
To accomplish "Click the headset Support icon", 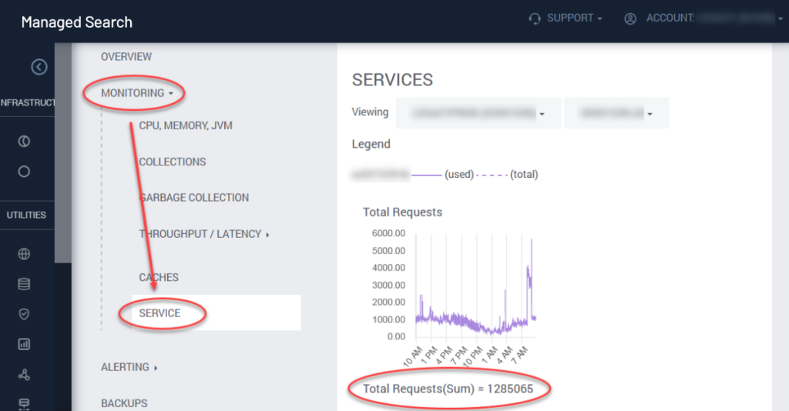I will point(535,18).
